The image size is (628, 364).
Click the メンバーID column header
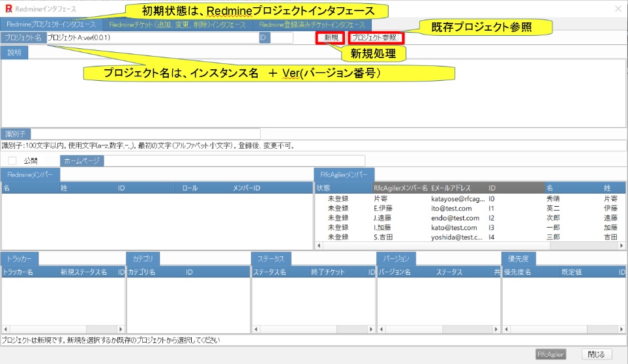272,188
